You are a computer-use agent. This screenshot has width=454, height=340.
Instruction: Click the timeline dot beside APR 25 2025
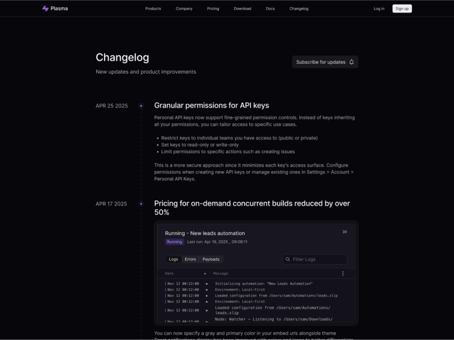141,106
